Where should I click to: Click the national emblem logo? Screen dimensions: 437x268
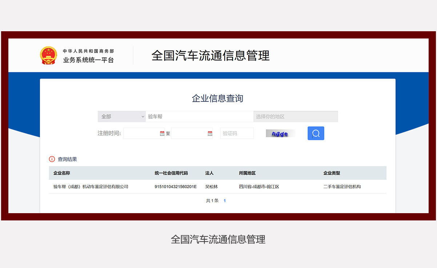pyautogui.click(x=48, y=56)
